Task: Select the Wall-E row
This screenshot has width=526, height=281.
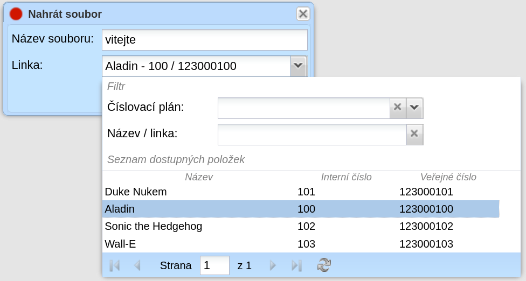Action: (301, 244)
